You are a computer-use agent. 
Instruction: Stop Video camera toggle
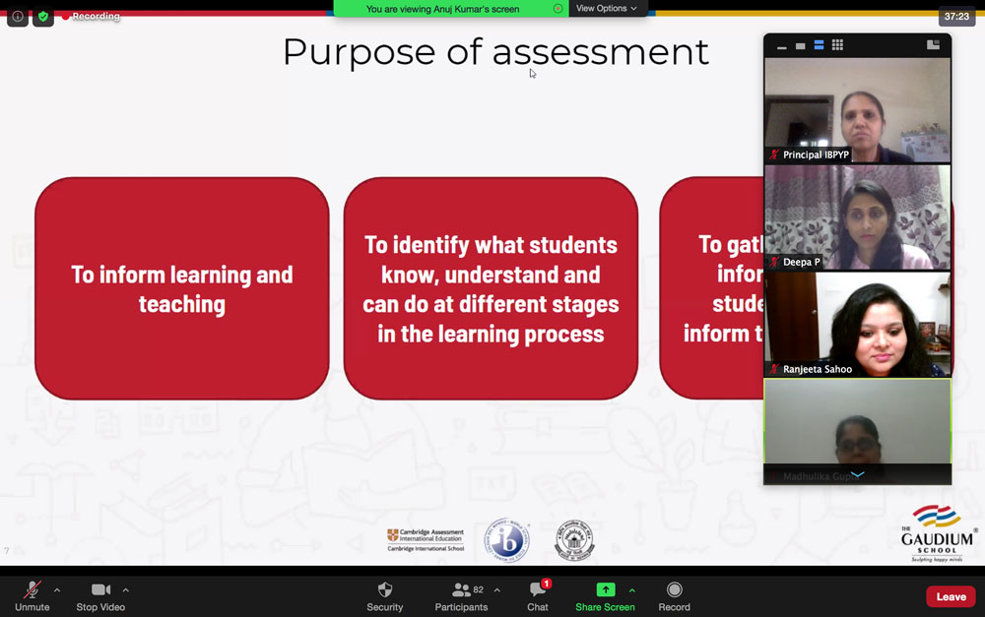[100, 595]
